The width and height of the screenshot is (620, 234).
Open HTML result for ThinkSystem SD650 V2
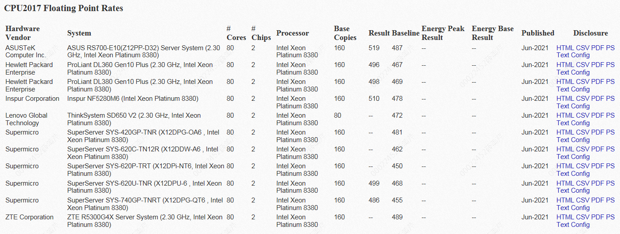[x=565, y=115]
